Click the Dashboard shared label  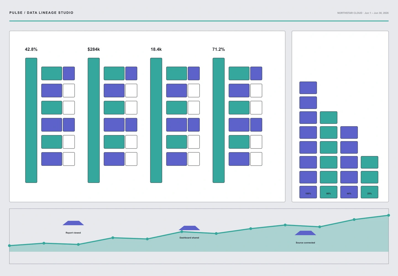tap(189, 238)
